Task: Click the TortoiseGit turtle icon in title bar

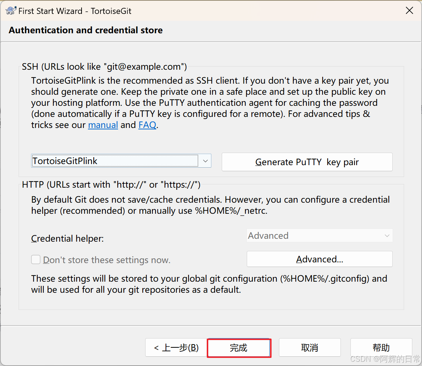Action: pyautogui.click(x=11, y=11)
